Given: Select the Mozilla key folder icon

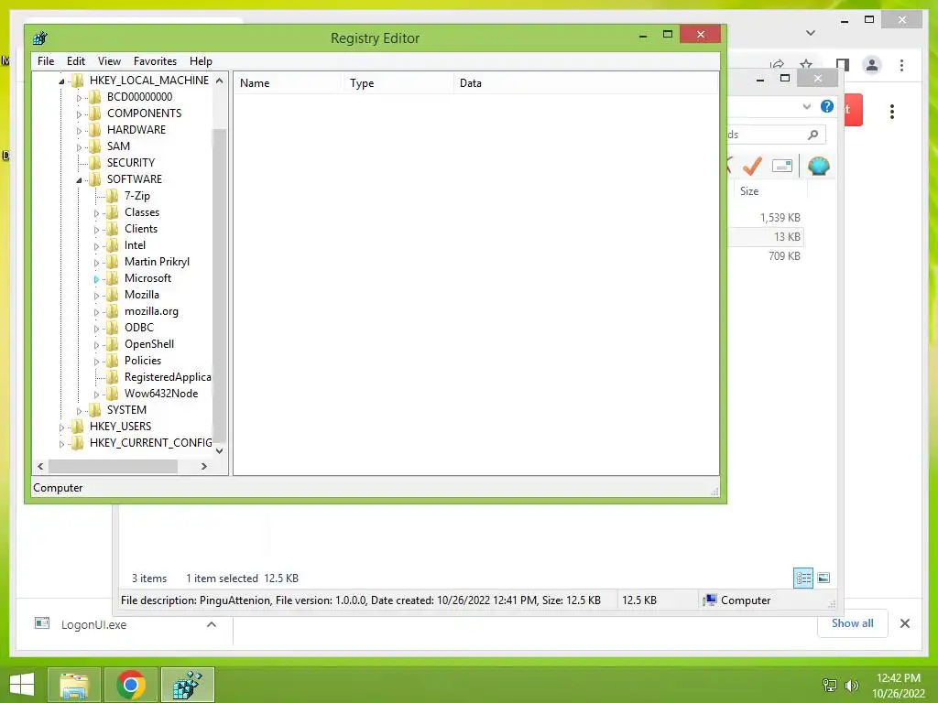Looking at the screenshot, I should click(x=113, y=294).
